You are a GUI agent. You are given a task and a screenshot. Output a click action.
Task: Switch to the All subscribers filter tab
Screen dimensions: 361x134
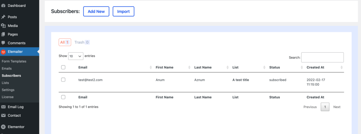[65, 42]
